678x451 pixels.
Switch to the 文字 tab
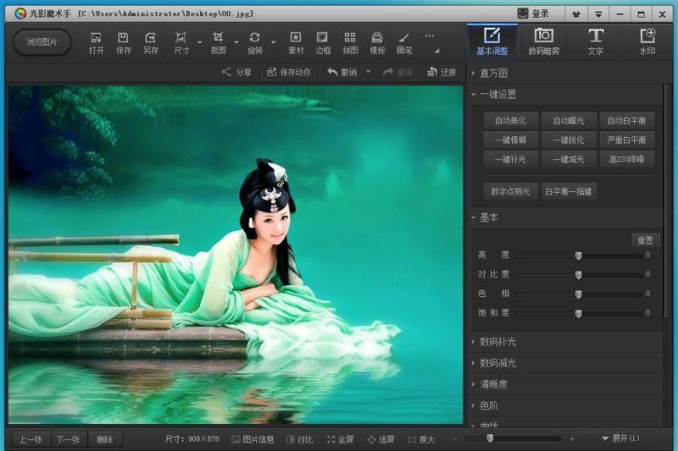click(x=596, y=41)
